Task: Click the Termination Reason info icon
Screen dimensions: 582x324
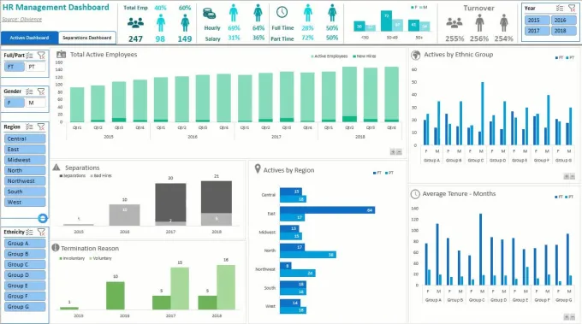Action: 56,248
